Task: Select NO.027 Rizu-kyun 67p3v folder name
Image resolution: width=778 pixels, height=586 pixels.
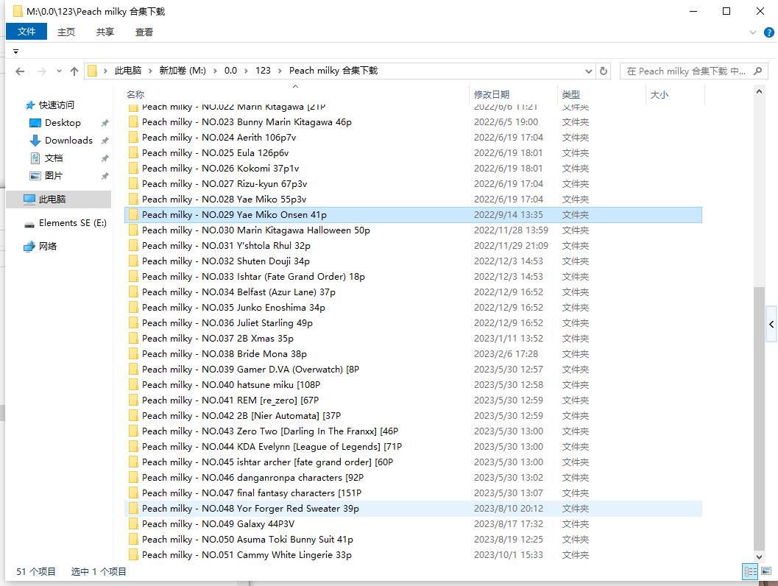Action: coord(224,184)
